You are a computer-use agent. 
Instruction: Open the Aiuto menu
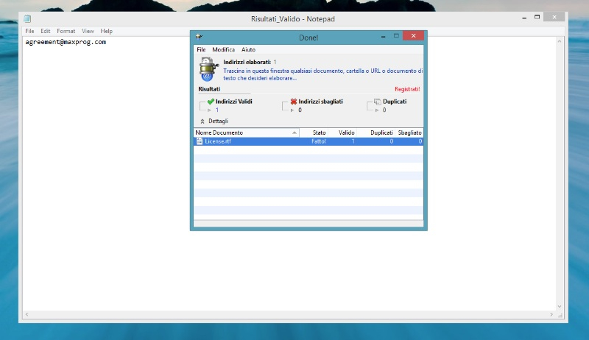click(x=248, y=49)
